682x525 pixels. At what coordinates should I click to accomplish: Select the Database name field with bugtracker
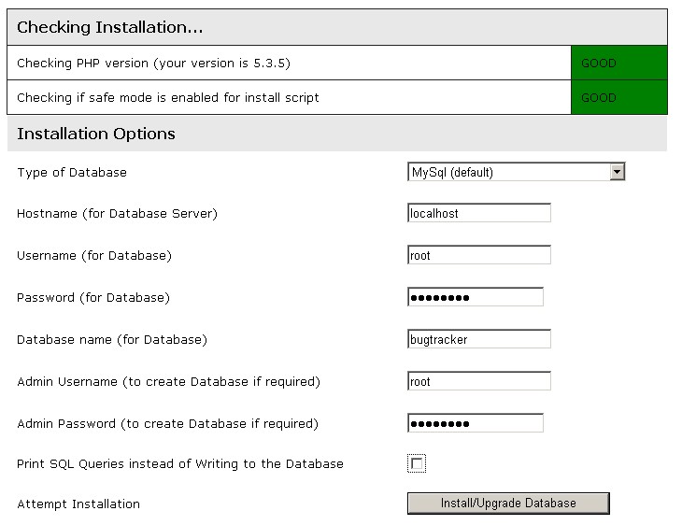[x=479, y=339]
